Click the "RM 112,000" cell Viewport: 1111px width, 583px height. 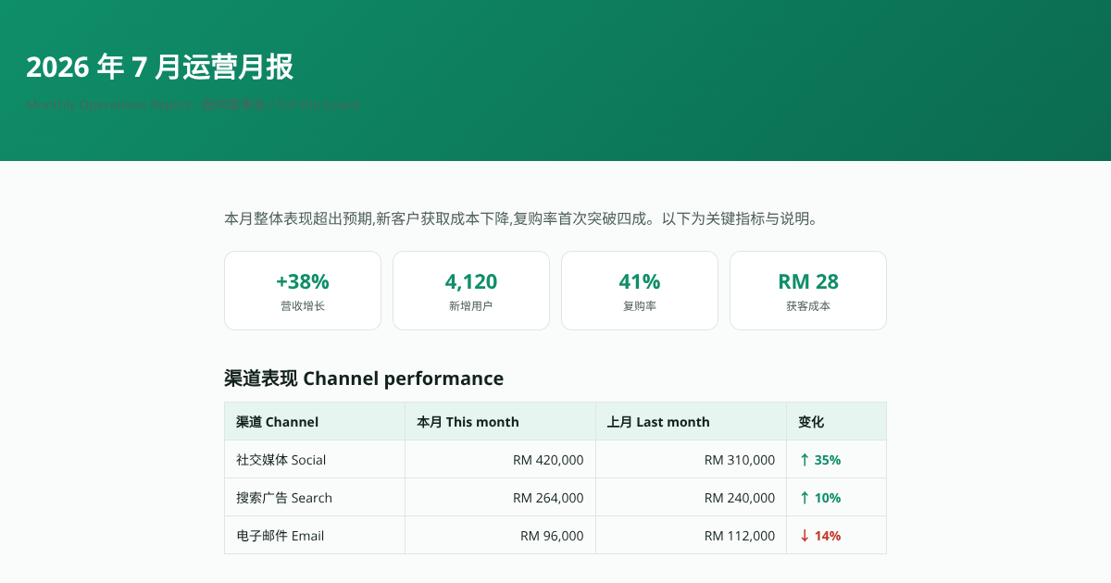(692, 536)
